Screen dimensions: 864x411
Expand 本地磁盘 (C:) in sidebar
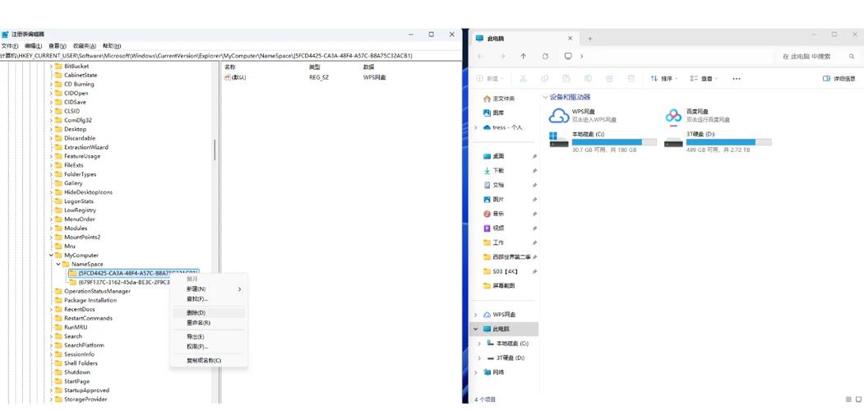point(478,344)
